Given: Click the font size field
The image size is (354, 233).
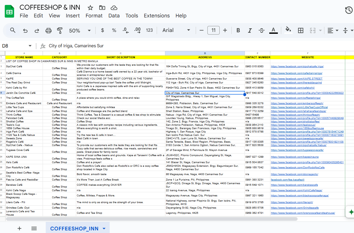Looking at the screenshot, I should [213, 30].
